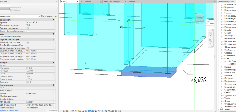This screenshot has width=236, height=112.
Task: Toggle Sun Path in view control bar
Action: point(80,111)
